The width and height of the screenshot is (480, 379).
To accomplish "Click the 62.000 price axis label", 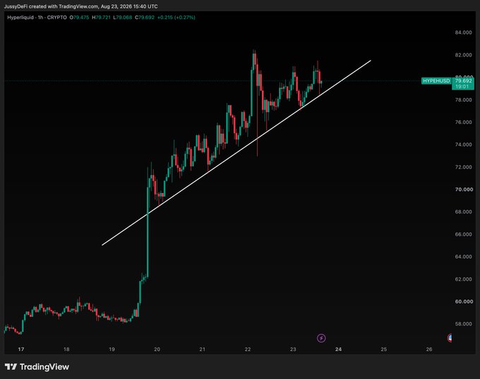I will tap(464, 279).
